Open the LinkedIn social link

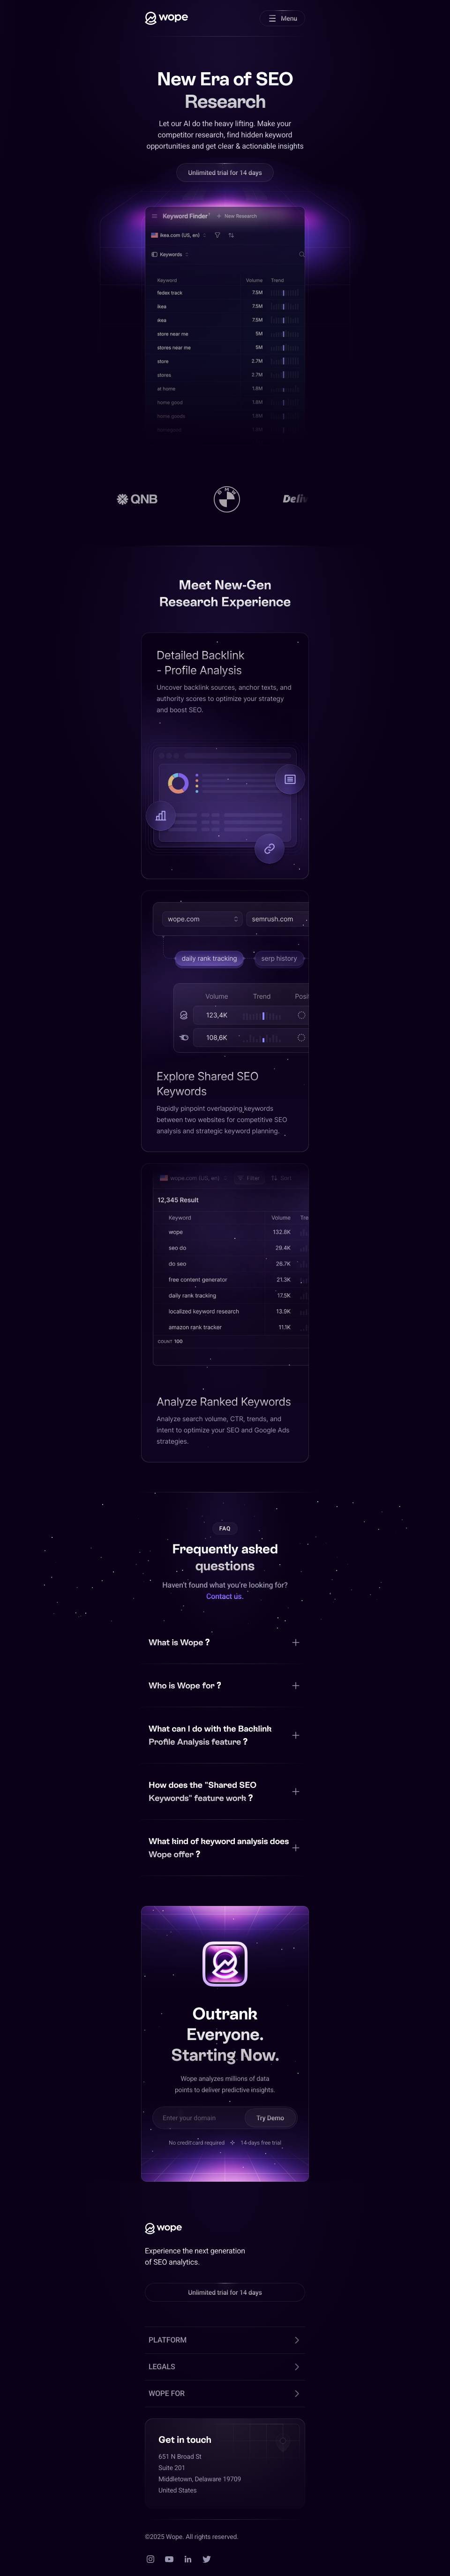pos(188,2559)
